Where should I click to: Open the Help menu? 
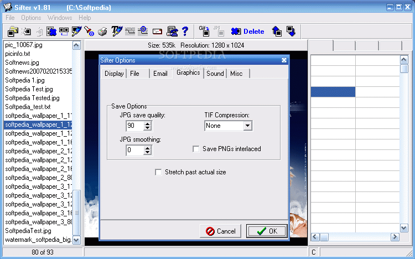[x=85, y=18]
